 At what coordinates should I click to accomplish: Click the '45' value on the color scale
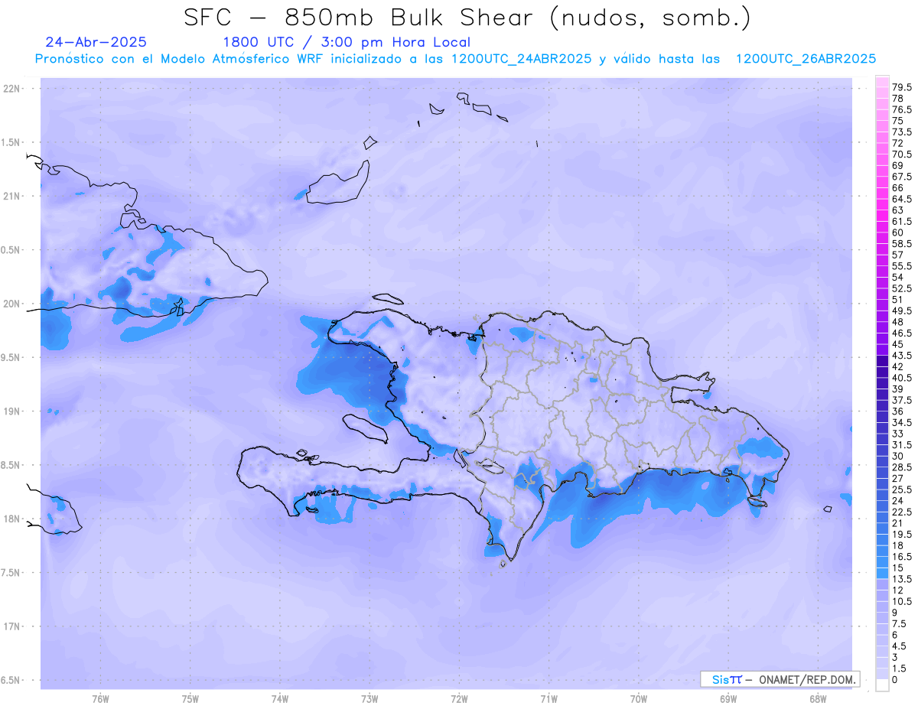click(898, 344)
